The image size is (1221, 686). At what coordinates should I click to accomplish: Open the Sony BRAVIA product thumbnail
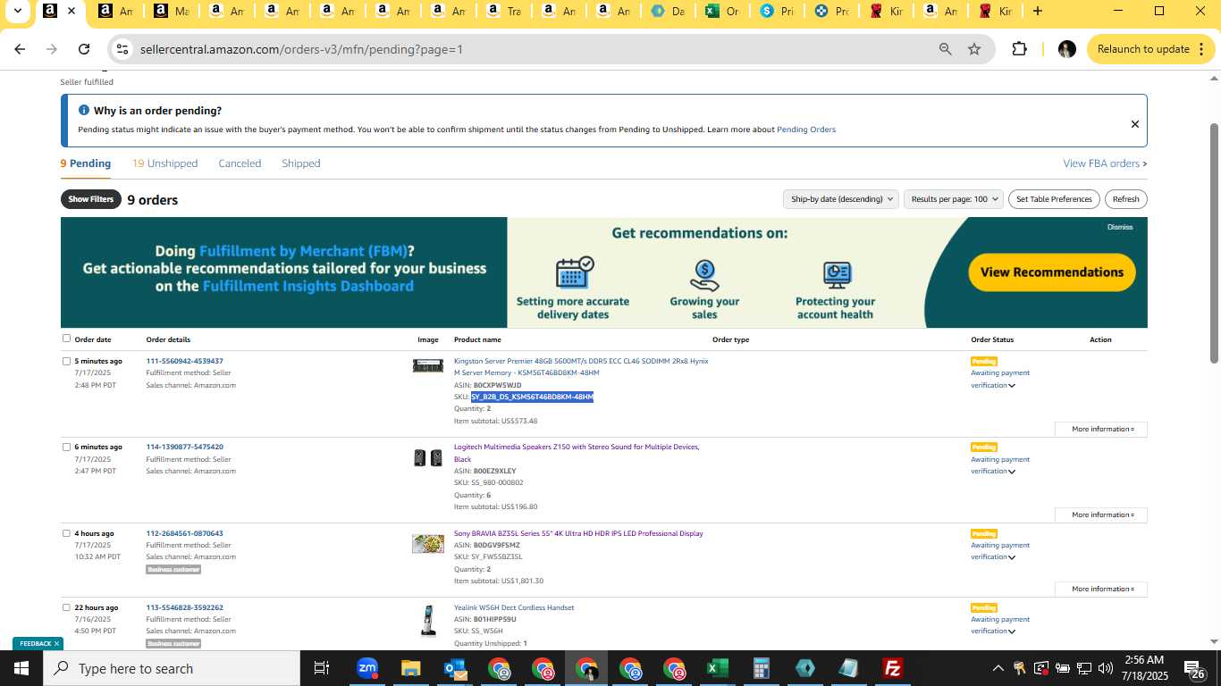[x=428, y=544]
